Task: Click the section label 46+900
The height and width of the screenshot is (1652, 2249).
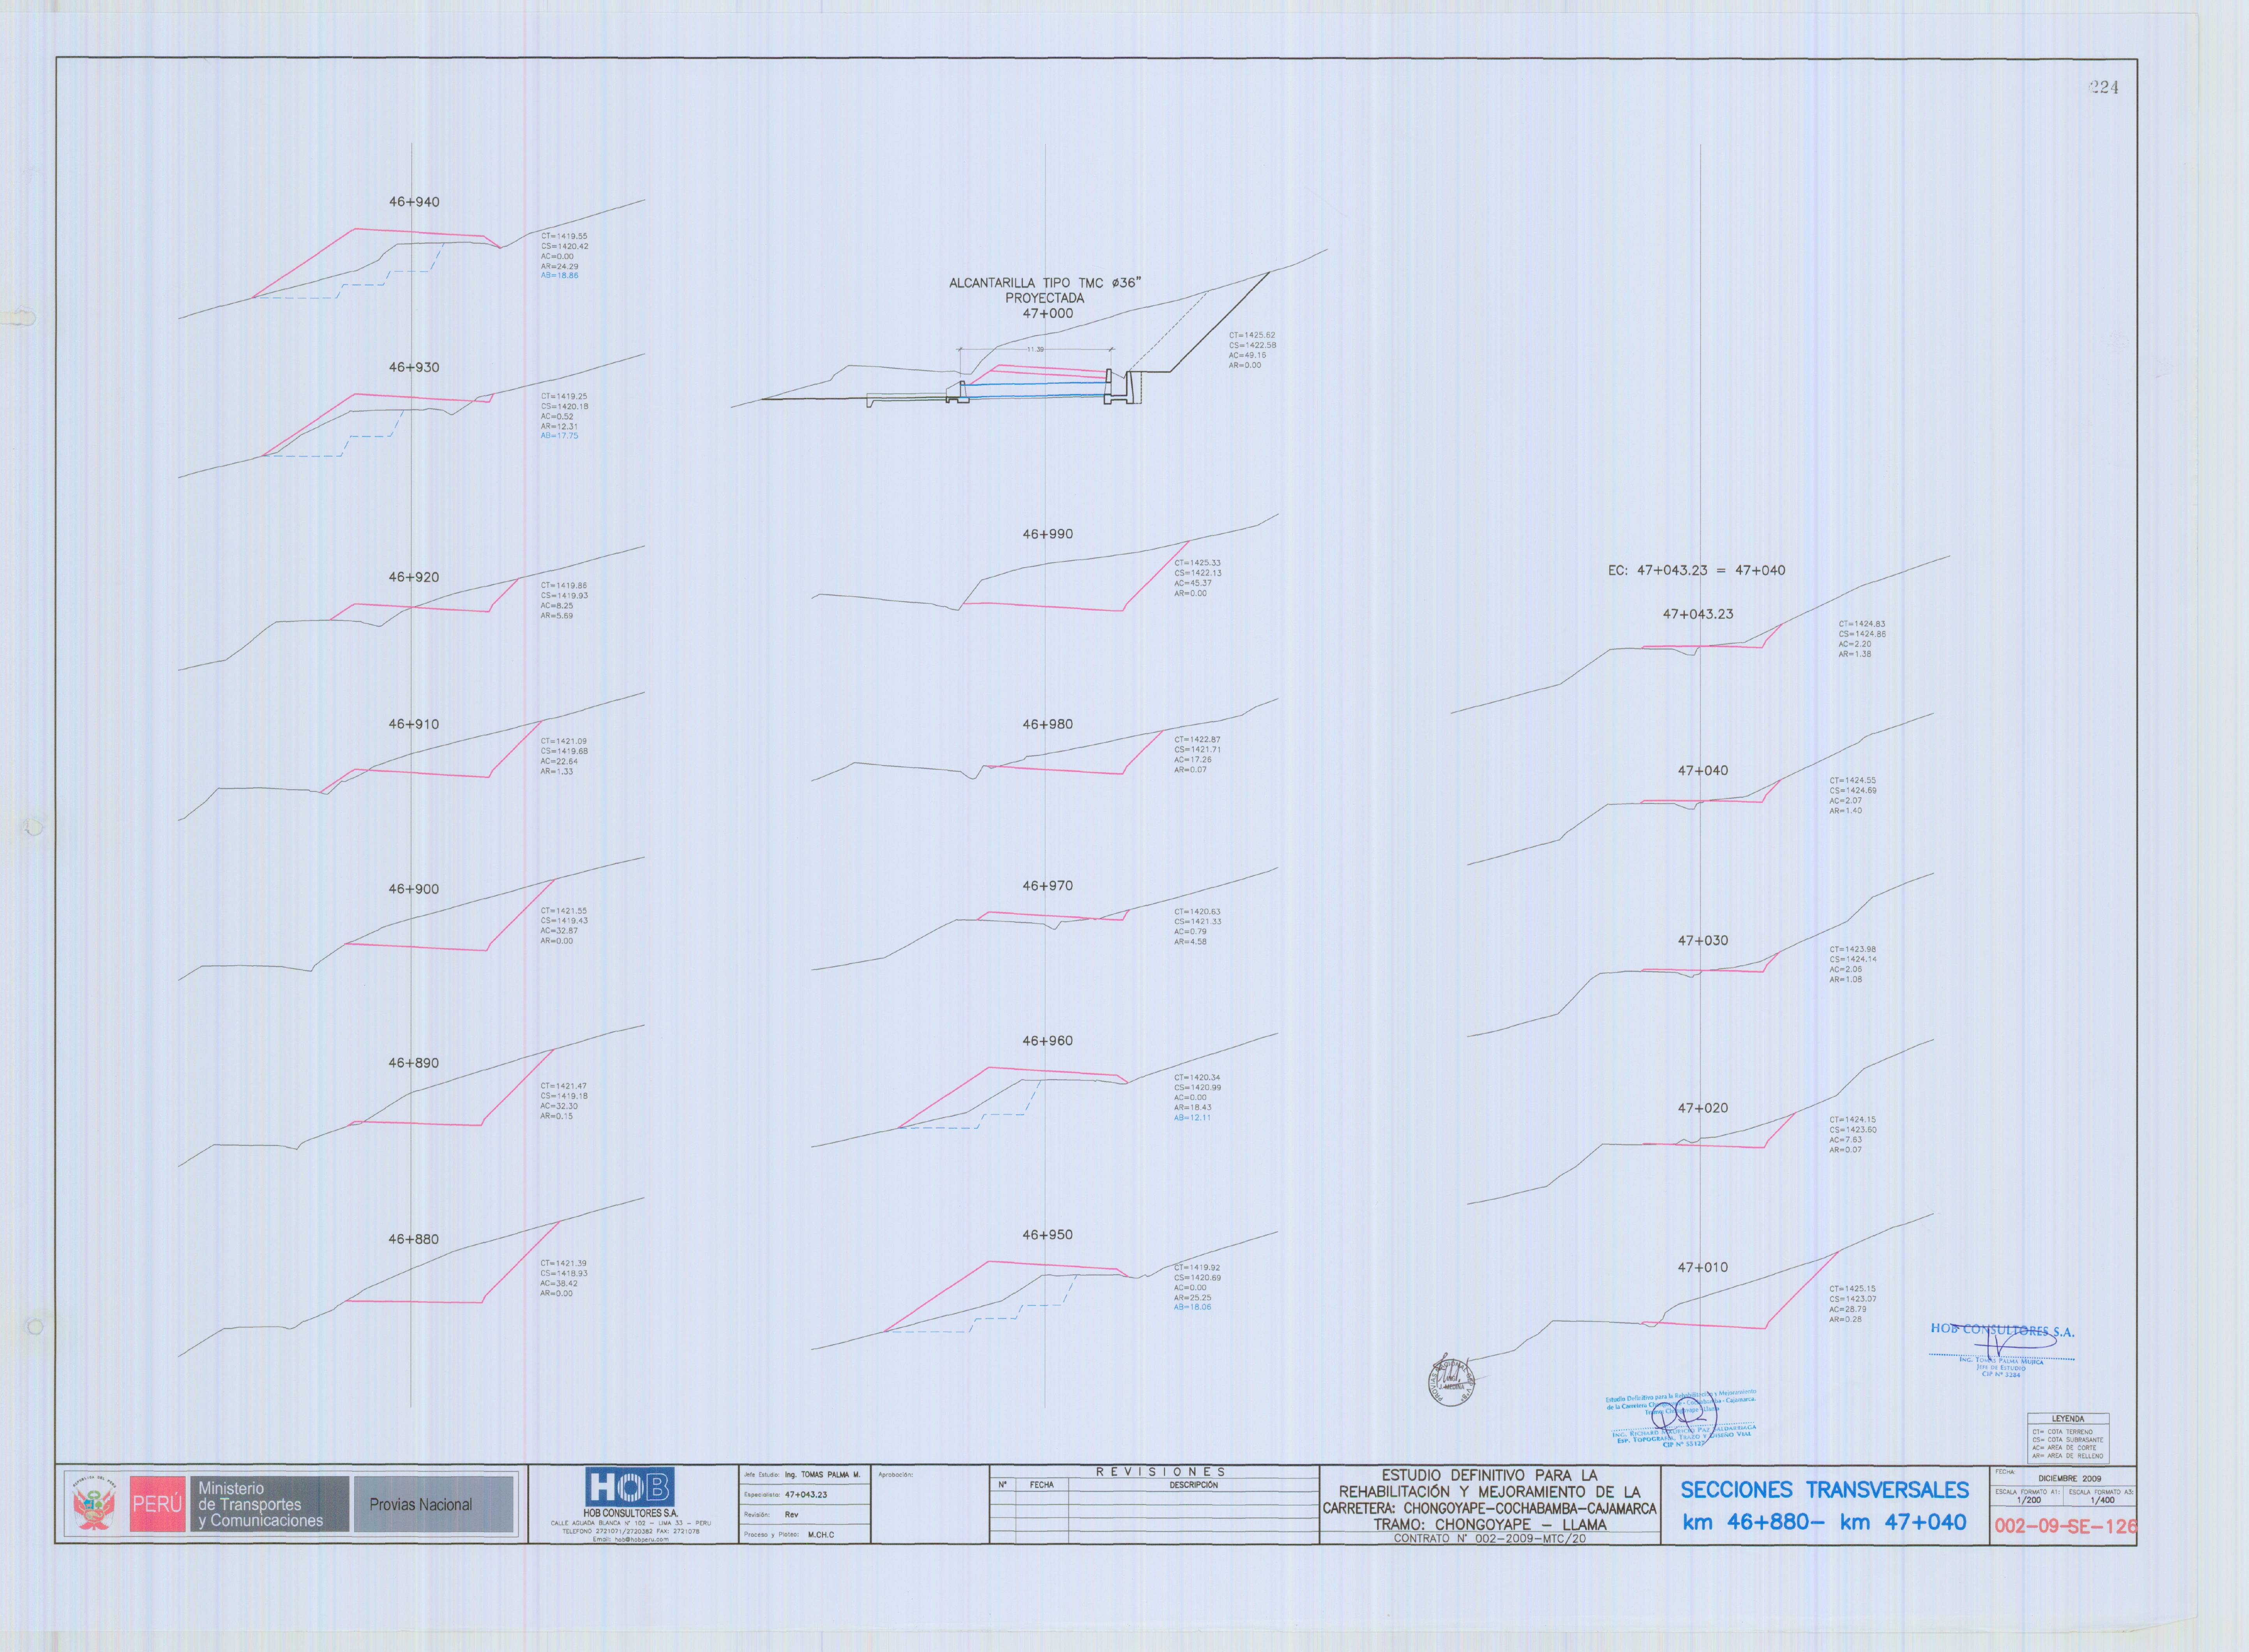Action: (414, 889)
